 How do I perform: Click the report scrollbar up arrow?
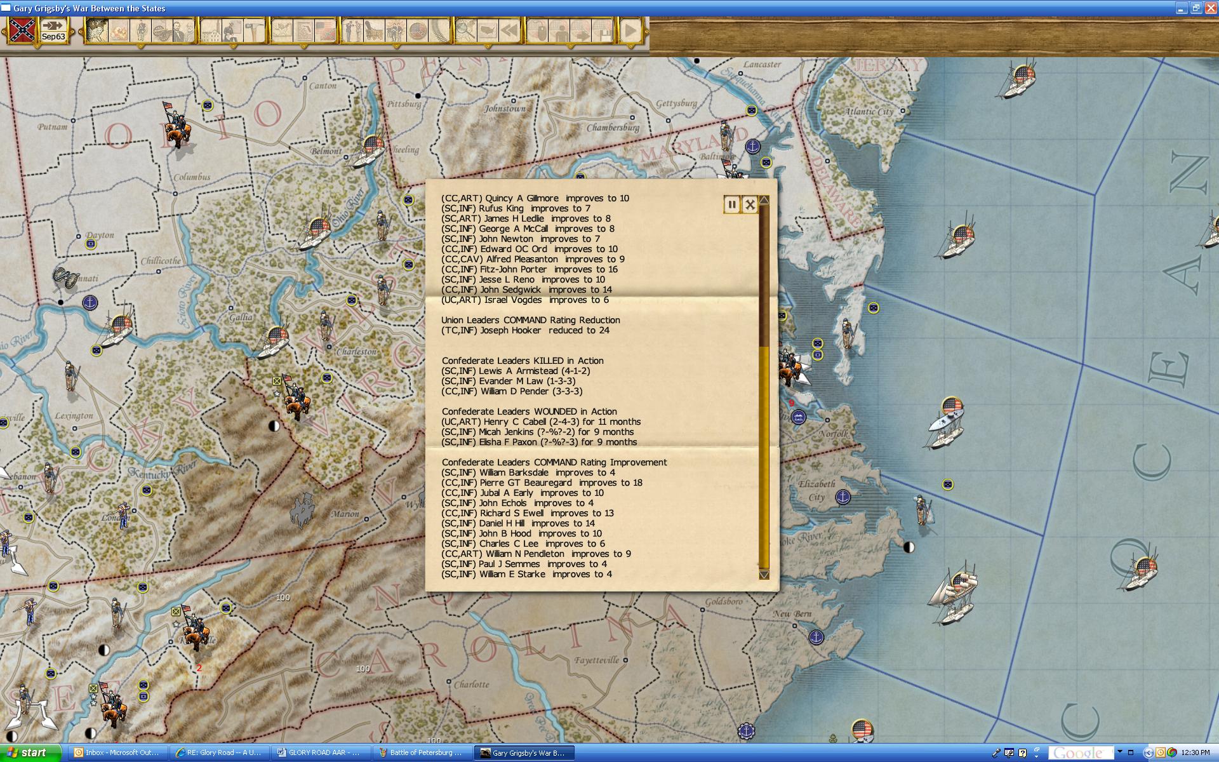[x=764, y=200]
